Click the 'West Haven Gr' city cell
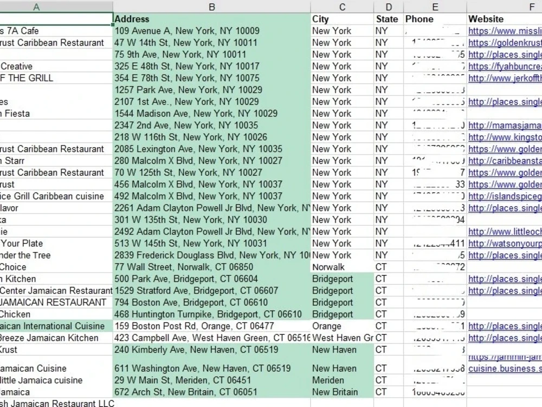 tap(342, 338)
